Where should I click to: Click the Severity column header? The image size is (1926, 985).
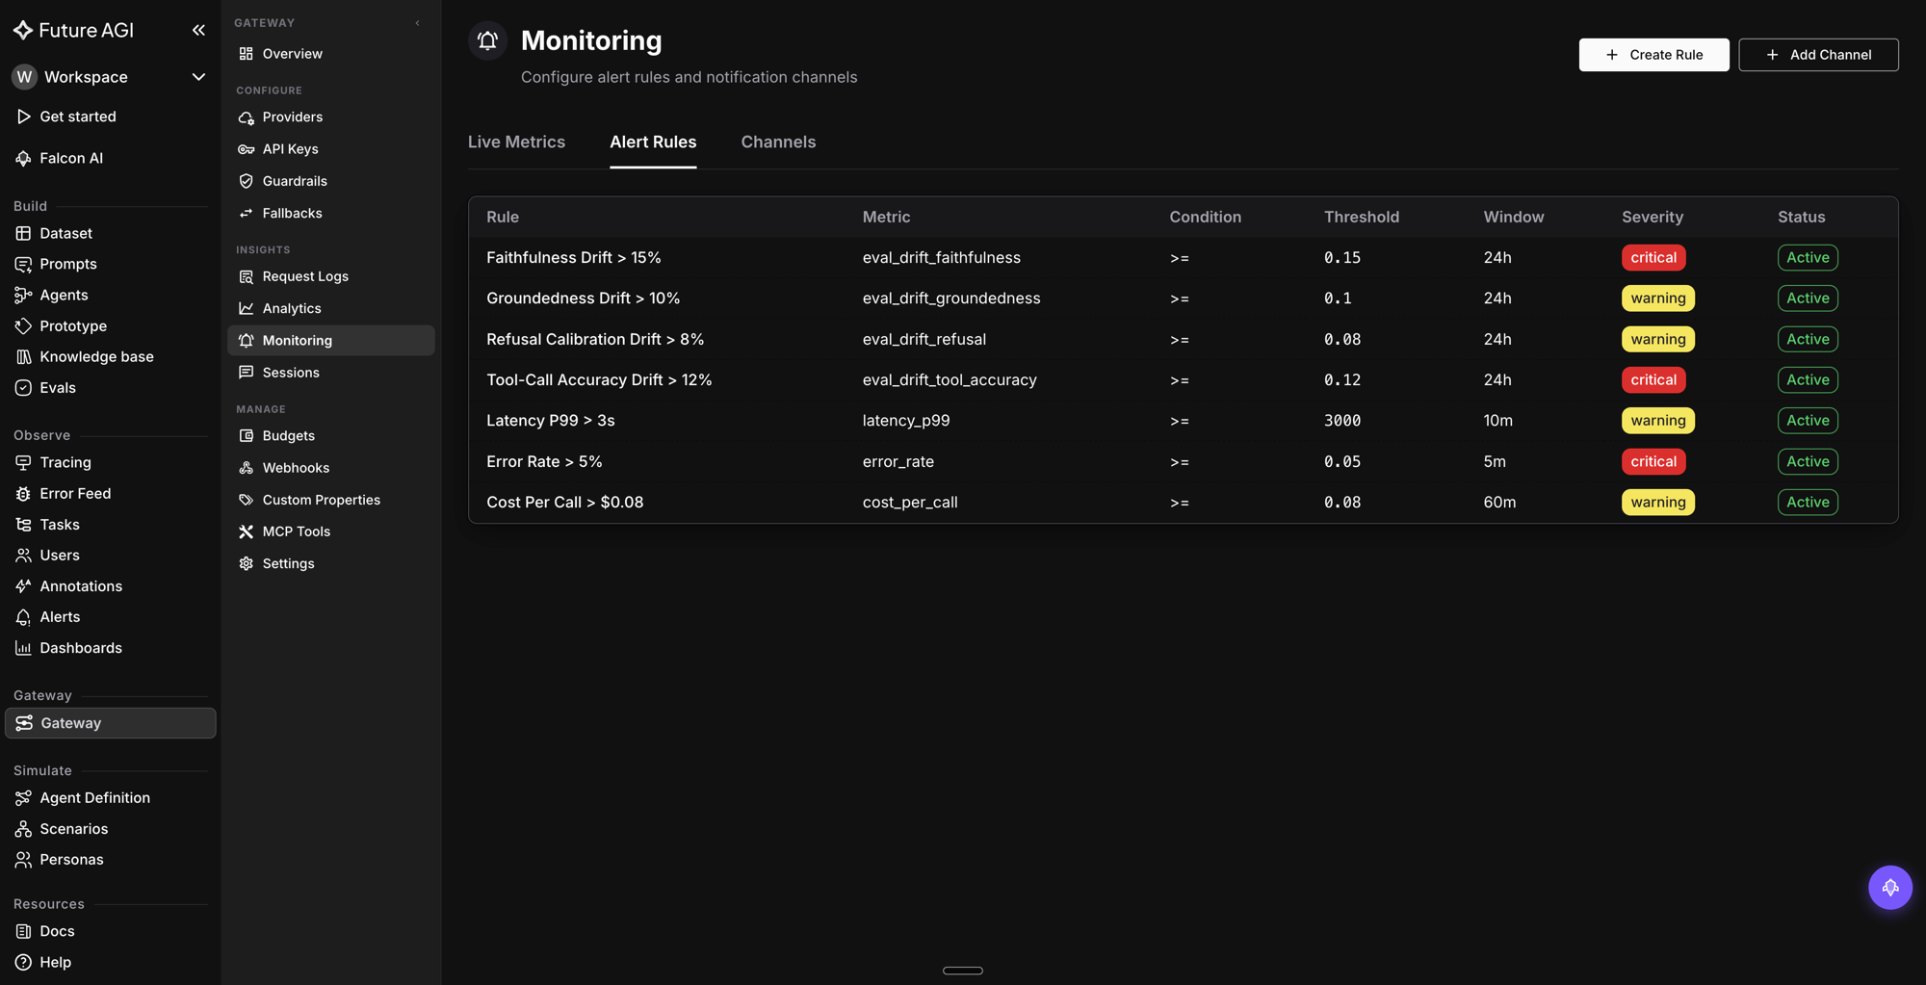[x=1653, y=217]
